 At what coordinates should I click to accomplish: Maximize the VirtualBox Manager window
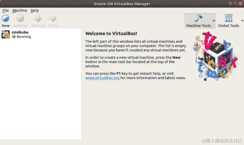point(235,4)
